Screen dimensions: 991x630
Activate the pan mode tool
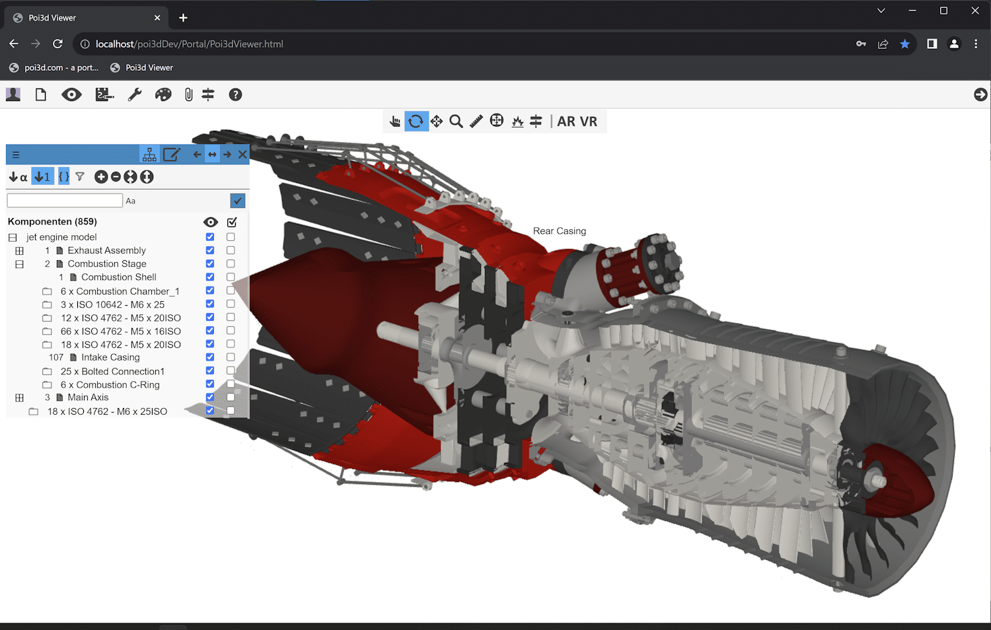pos(436,121)
